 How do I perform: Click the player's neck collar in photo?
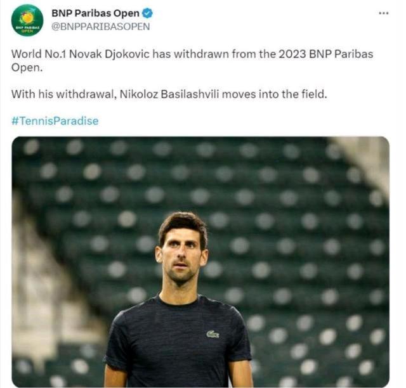coord(179,301)
